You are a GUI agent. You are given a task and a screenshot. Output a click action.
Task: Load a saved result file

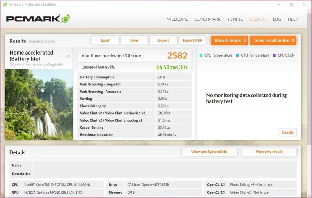point(105,41)
